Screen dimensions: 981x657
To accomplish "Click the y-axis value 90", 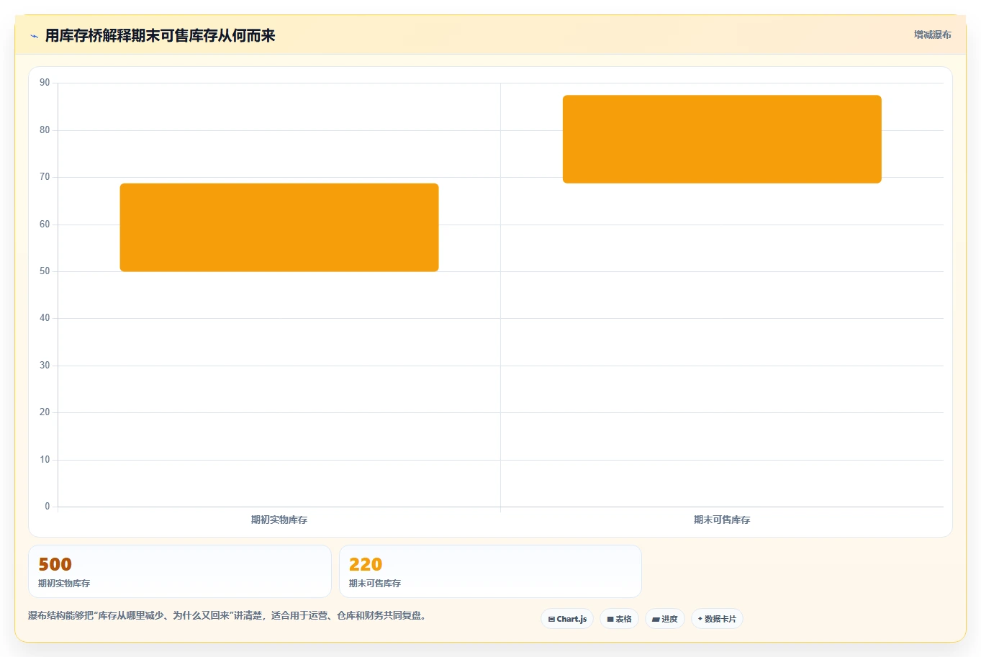I will tap(45, 83).
